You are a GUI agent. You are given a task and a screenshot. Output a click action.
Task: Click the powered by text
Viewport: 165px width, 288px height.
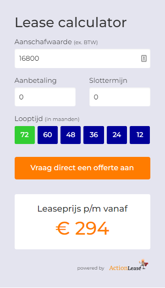(91, 268)
